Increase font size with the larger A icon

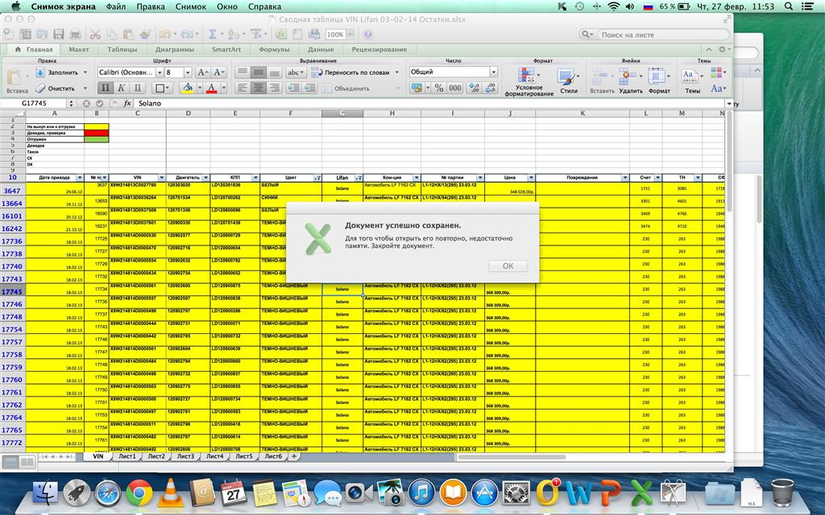(x=202, y=72)
